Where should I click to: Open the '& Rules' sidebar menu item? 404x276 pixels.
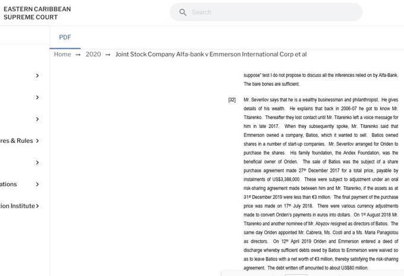tap(17, 140)
